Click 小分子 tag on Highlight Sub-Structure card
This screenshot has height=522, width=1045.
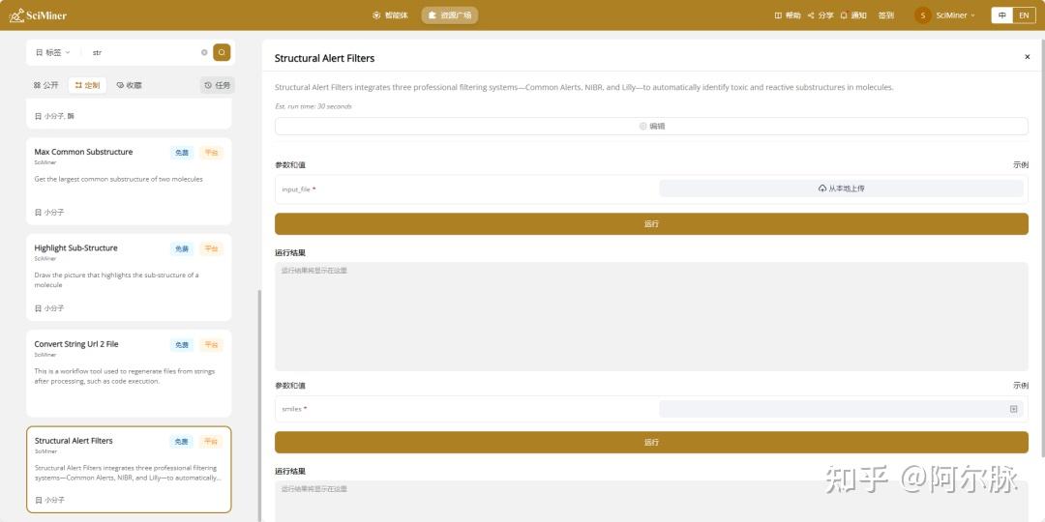[49, 308]
